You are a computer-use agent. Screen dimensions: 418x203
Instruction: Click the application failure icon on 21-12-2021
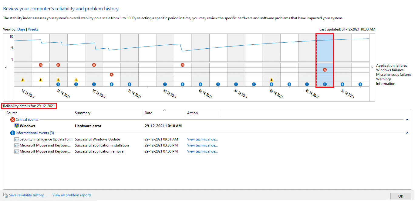point(183,65)
